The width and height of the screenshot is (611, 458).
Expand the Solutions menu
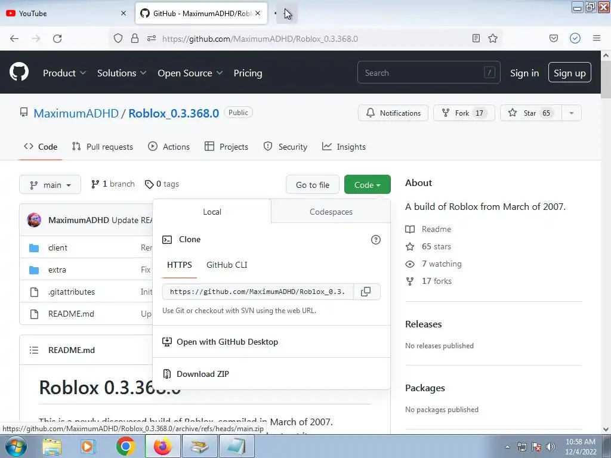122,73
